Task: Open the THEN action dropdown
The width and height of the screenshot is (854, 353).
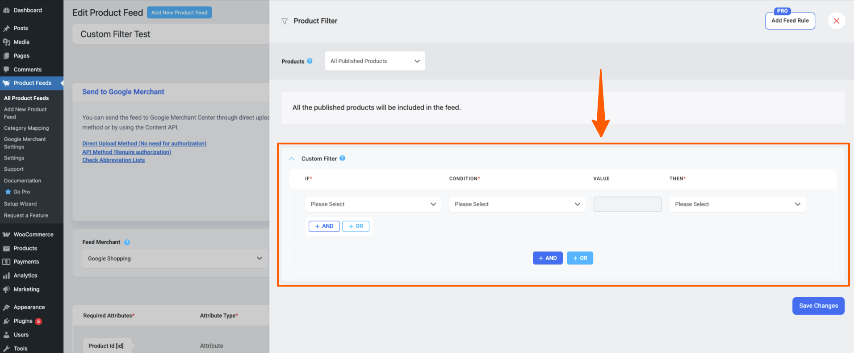Action: click(737, 204)
